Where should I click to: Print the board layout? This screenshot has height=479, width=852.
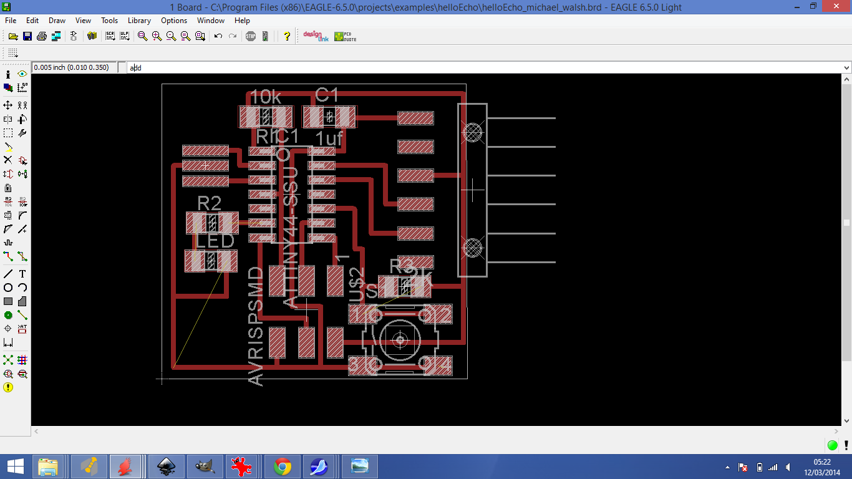click(x=41, y=36)
